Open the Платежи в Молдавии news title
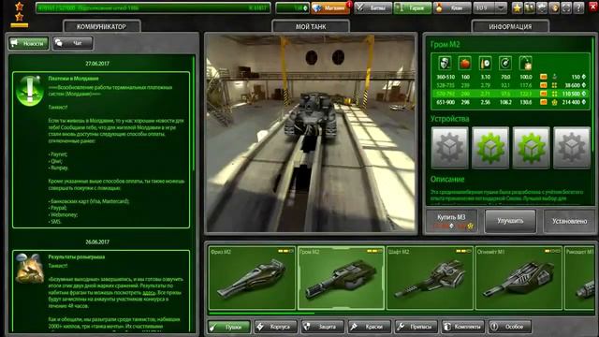The width and height of the screenshot is (599, 337). tap(73, 79)
